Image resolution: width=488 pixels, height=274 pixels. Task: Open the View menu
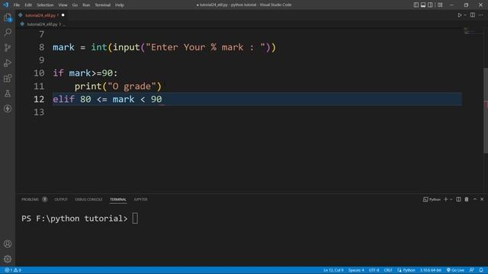(x=63, y=5)
